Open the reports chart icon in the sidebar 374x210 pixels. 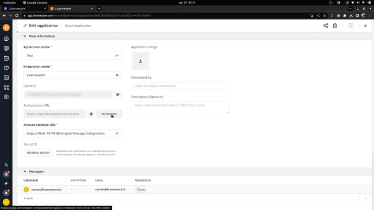6,78
